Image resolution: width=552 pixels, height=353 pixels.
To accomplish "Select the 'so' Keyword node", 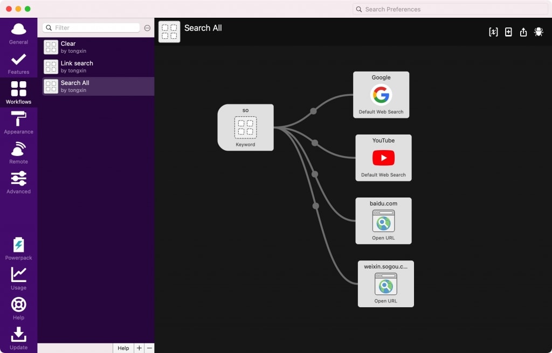I will pyautogui.click(x=245, y=128).
